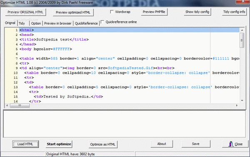Click the <html> line in editor
The image size is (250, 157).
pyautogui.click(x=129, y=30)
